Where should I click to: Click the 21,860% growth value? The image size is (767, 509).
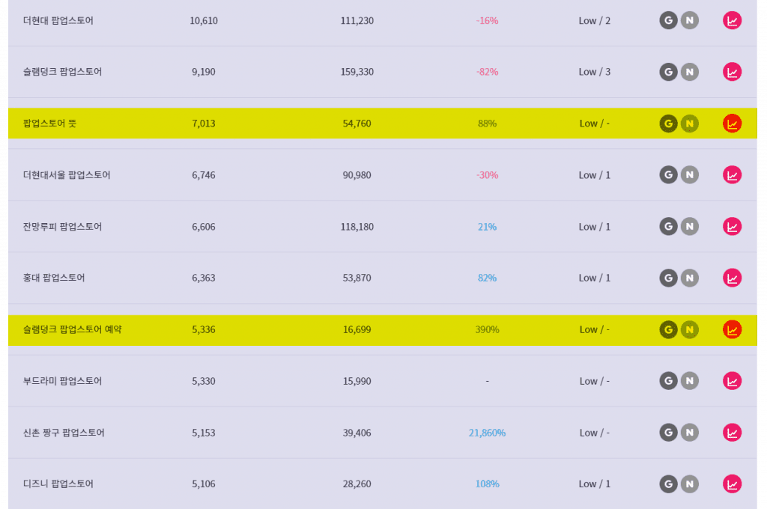click(487, 433)
